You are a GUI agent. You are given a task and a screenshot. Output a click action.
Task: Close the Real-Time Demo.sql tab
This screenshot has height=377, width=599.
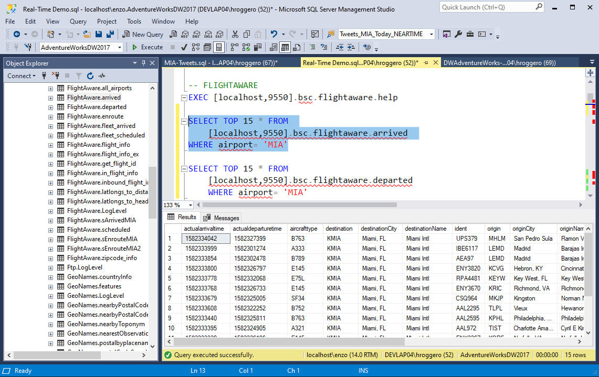click(436, 62)
